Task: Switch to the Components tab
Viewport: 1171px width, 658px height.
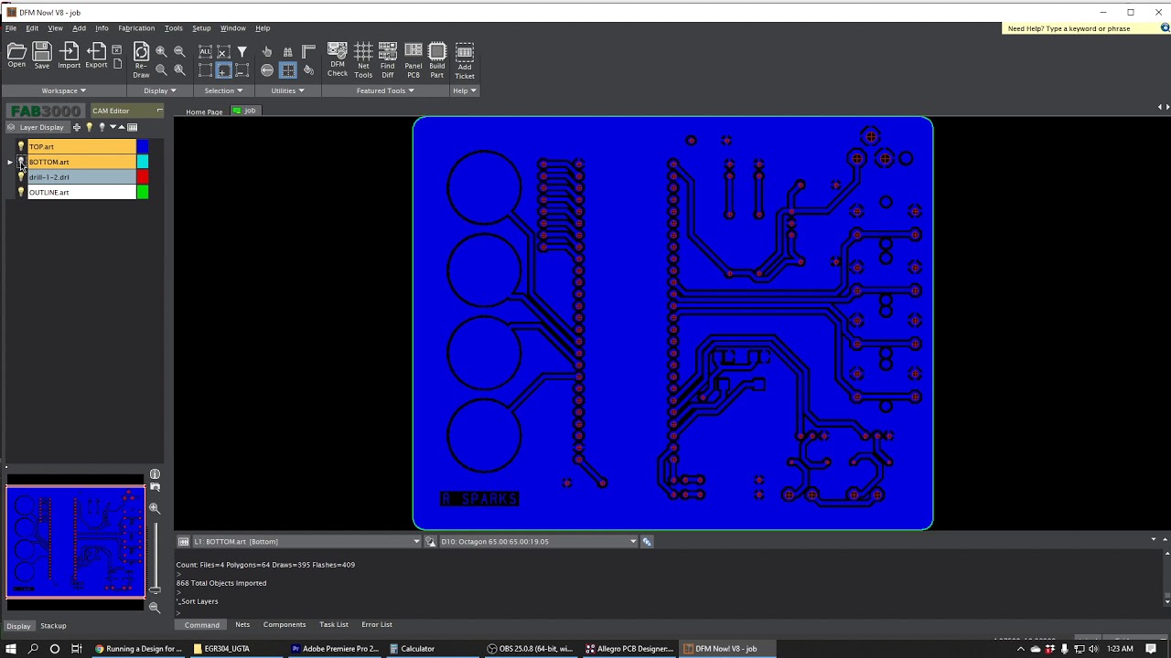Action: click(285, 625)
